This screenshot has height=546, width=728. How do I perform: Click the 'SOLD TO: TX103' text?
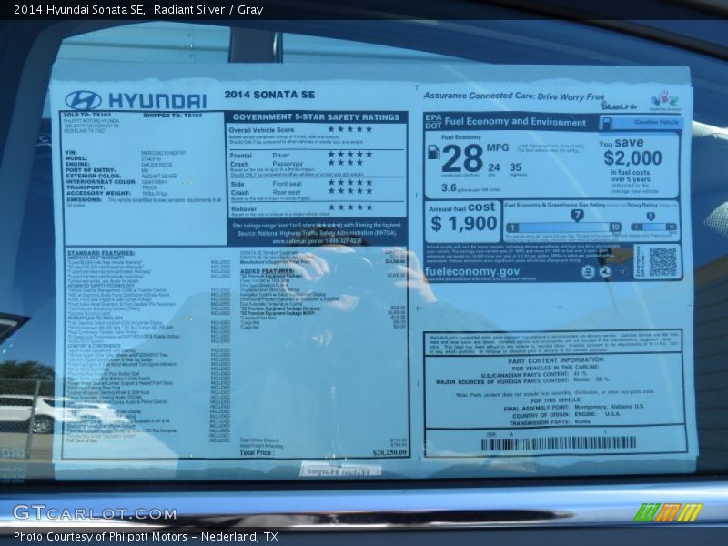click(87, 115)
